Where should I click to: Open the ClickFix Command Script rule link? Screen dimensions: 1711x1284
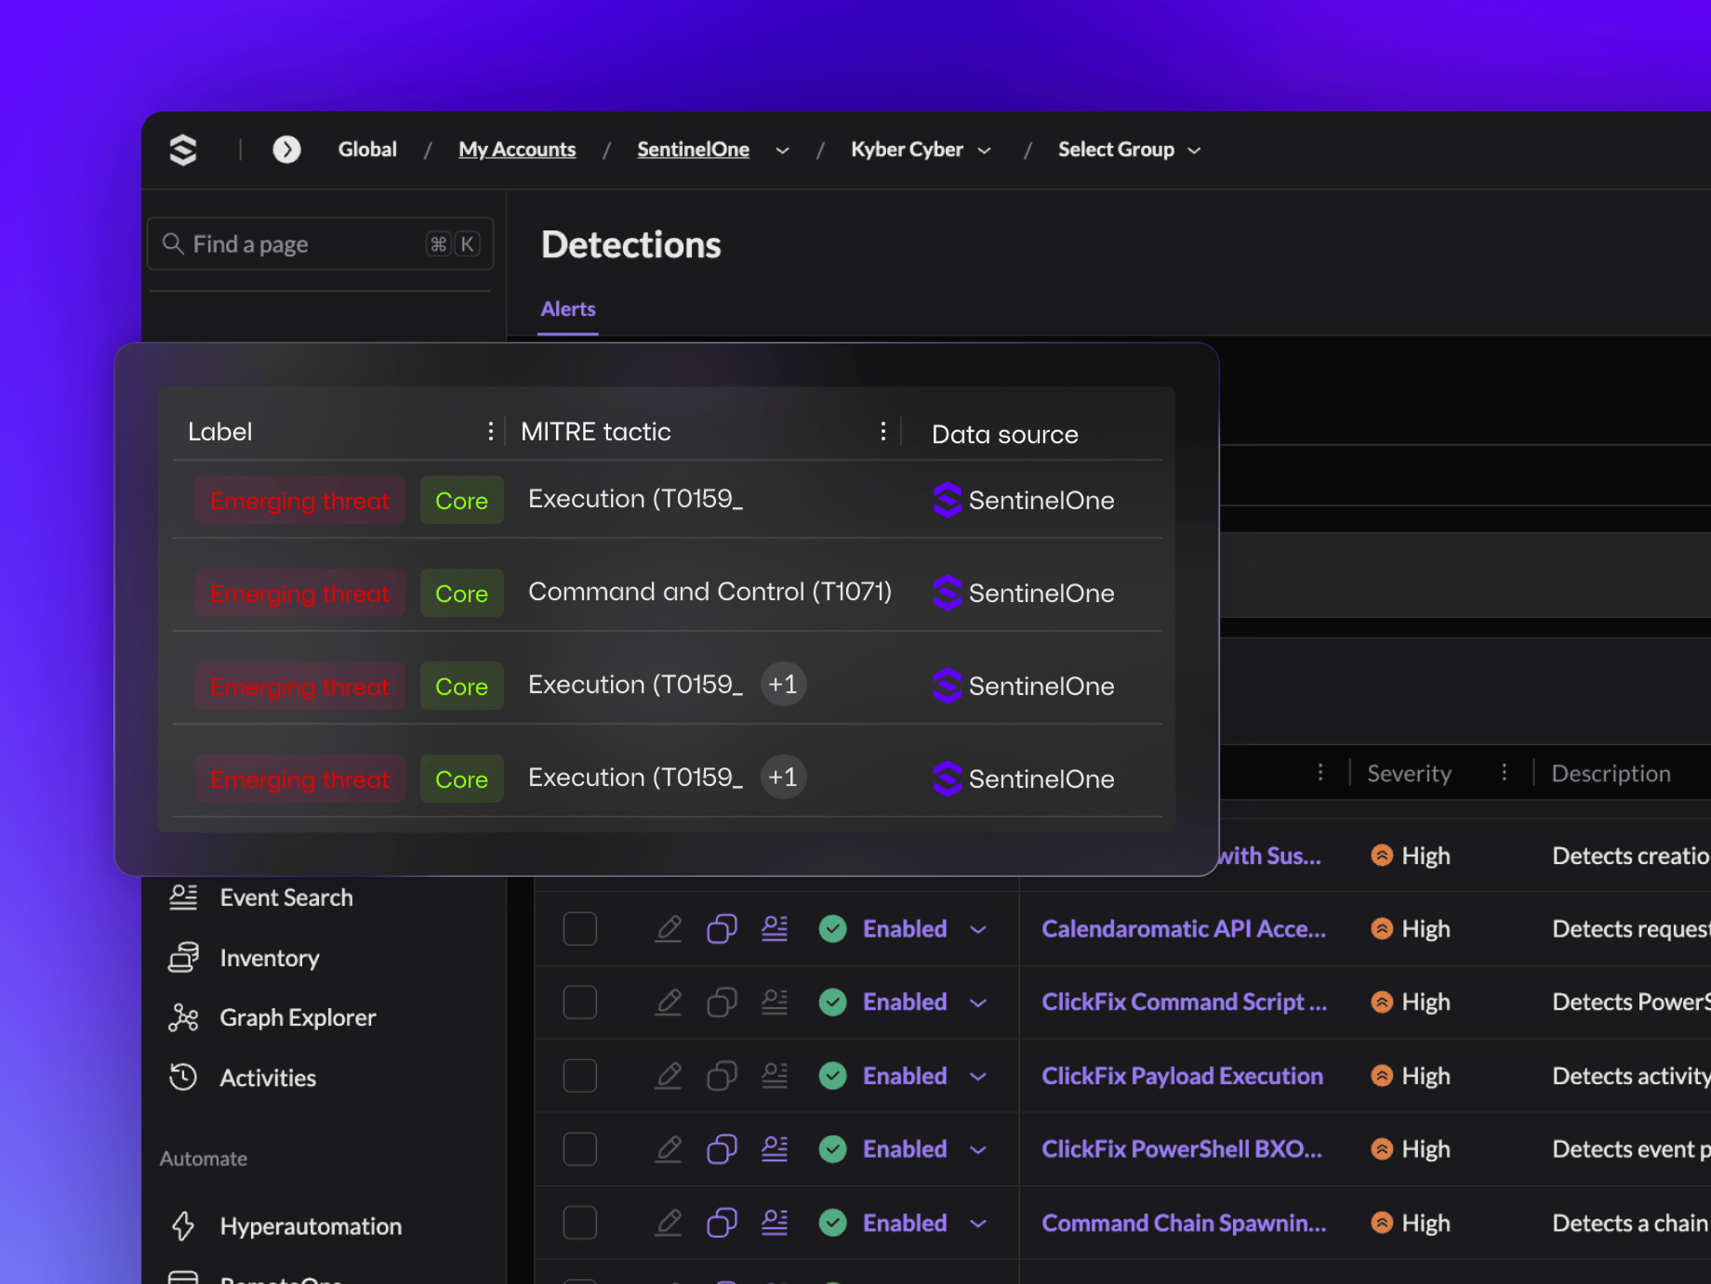pyautogui.click(x=1184, y=1002)
